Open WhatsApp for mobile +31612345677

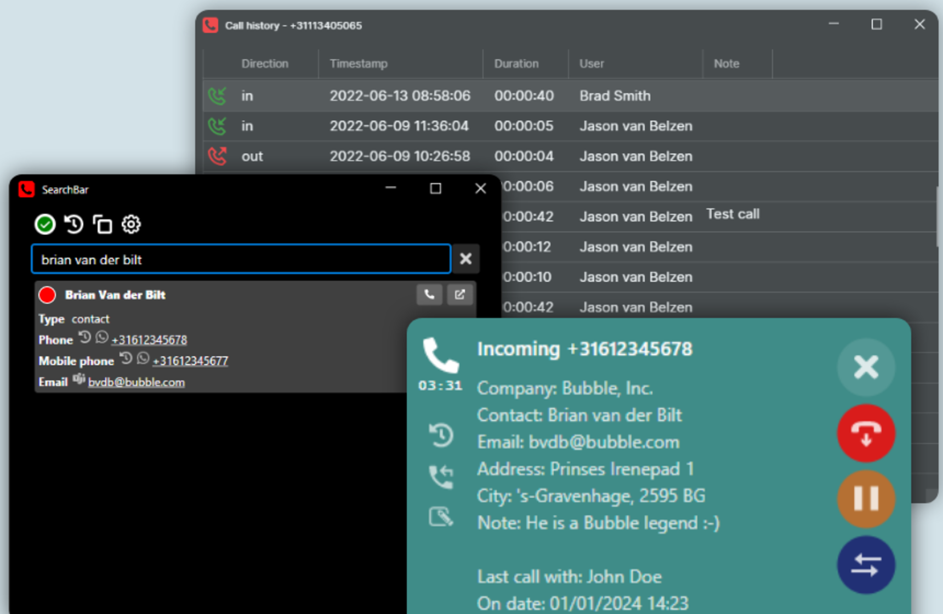coord(143,358)
